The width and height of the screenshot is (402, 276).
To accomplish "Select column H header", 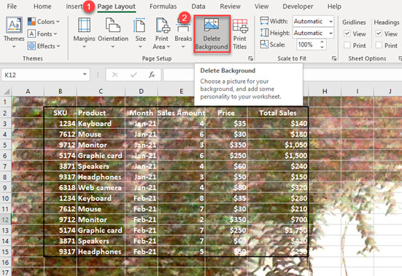I will pos(325,91).
